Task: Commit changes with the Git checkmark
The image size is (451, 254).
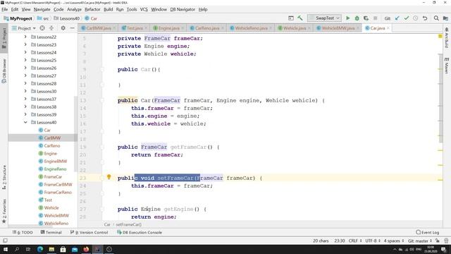Action: point(407,18)
